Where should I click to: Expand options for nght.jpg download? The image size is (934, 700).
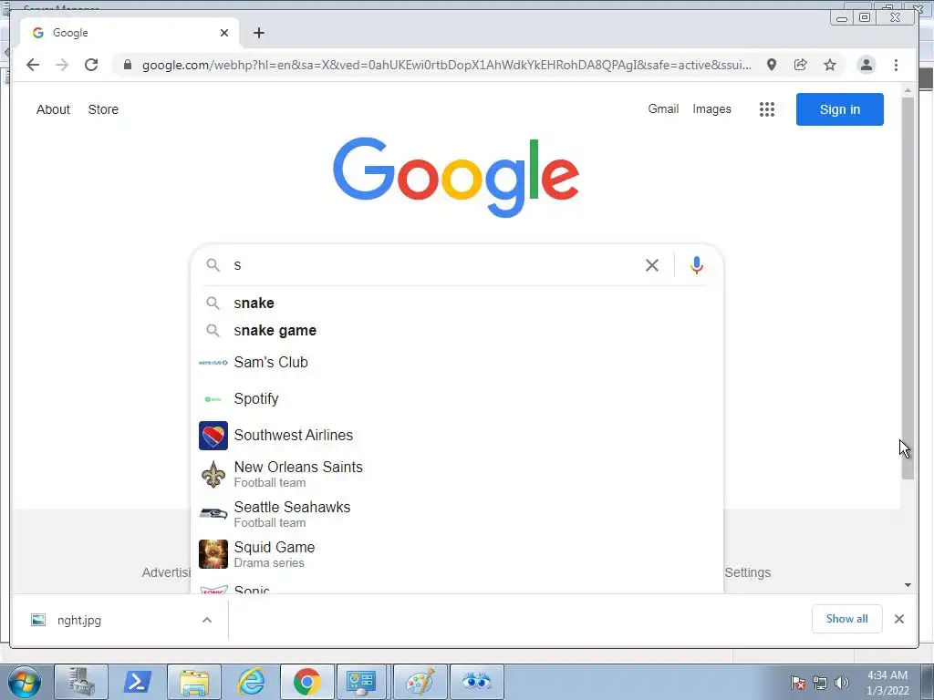coord(207,620)
